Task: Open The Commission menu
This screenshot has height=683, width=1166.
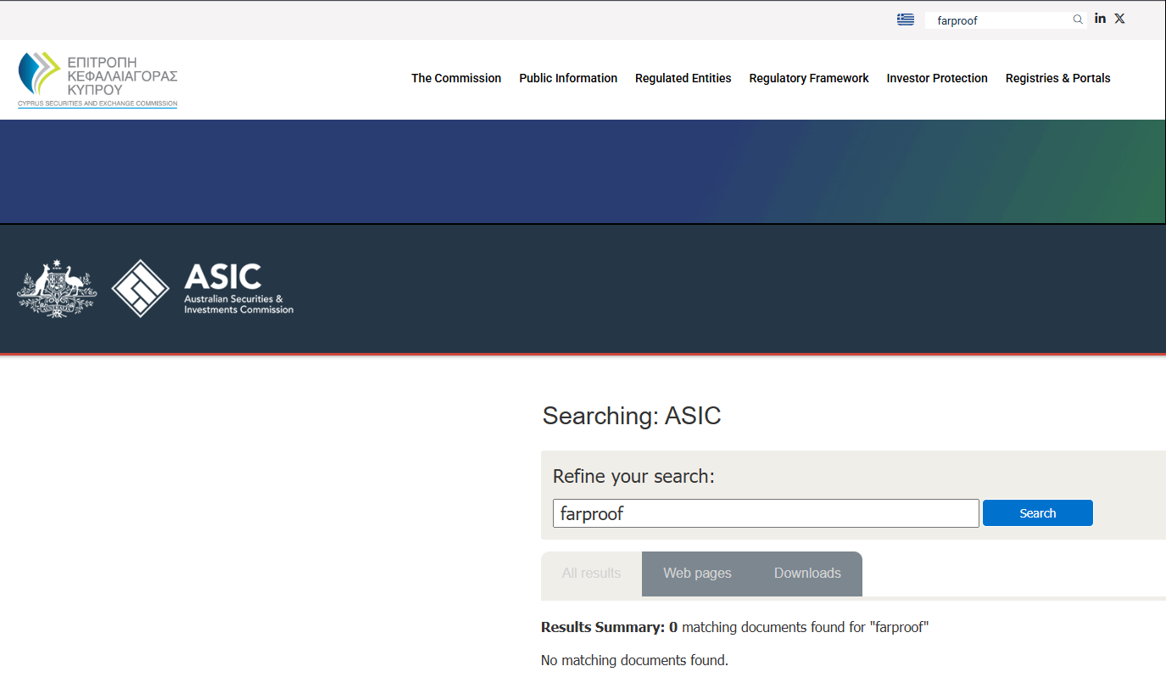Action: [x=456, y=78]
